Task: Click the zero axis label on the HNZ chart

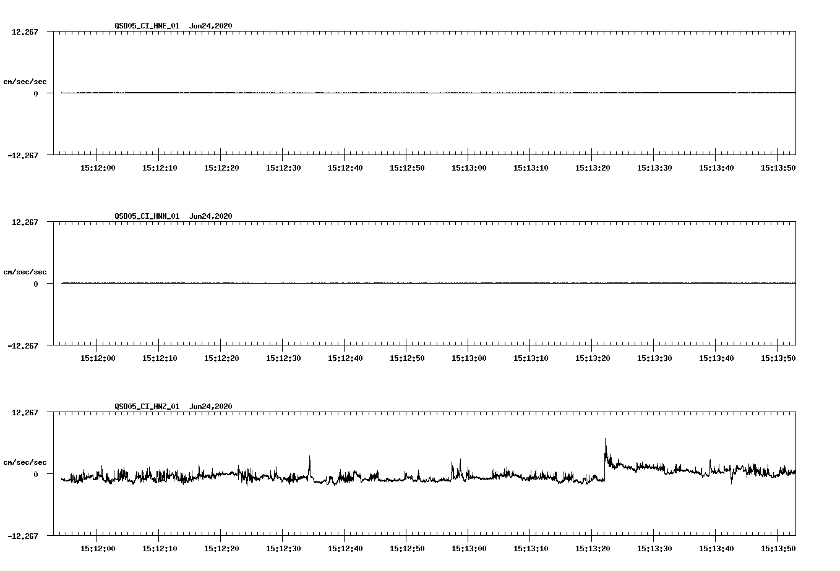Action: click(x=36, y=474)
